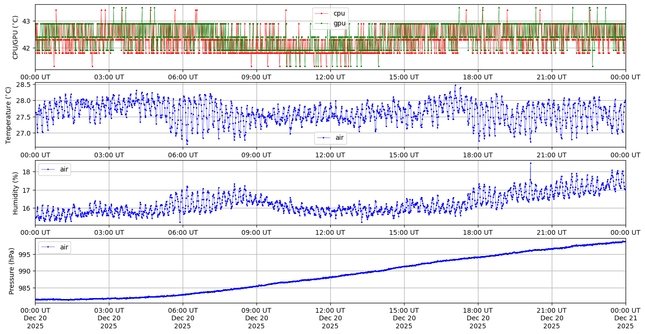Image resolution: width=645 pixels, height=334 pixels.
Task: Click the 28.5 tick on the Temperature axis
Action: 23,85
